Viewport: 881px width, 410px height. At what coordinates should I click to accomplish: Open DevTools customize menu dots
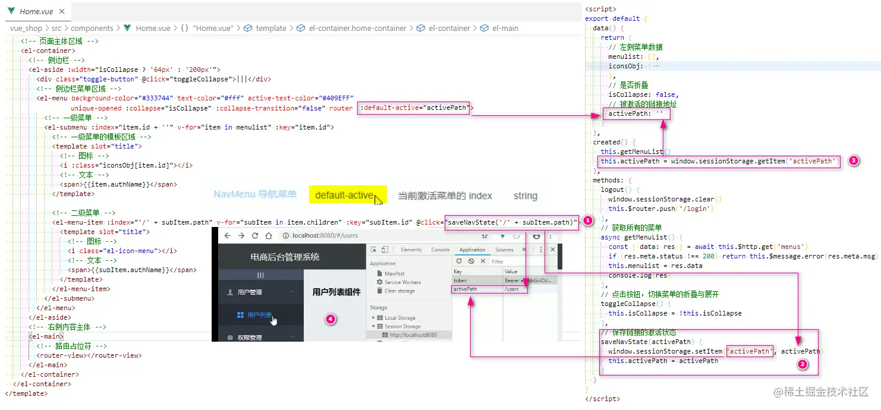point(540,250)
